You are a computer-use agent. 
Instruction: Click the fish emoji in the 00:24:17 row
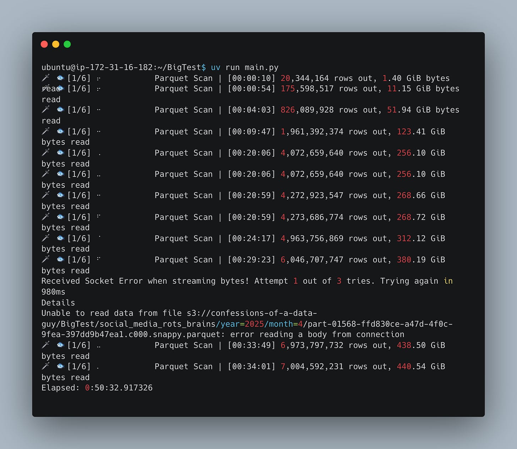click(60, 238)
